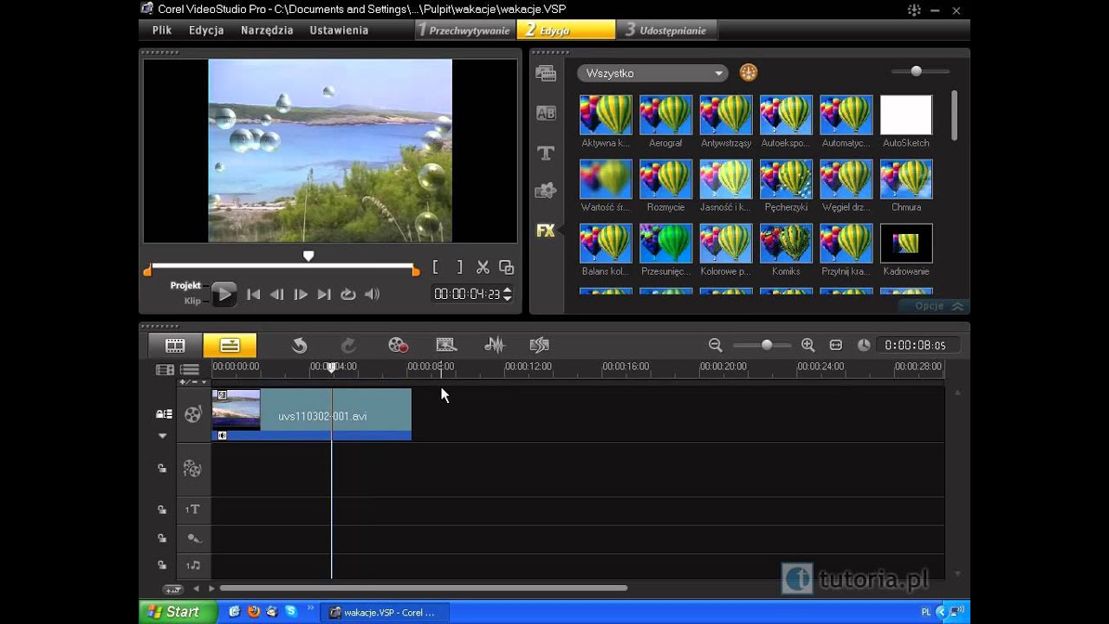
Task: Toggle lock on the title track
Action: click(x=162, y=510)
